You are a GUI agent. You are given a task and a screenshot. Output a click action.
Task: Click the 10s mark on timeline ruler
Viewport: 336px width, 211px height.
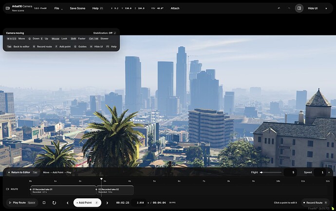click(278, 181)
